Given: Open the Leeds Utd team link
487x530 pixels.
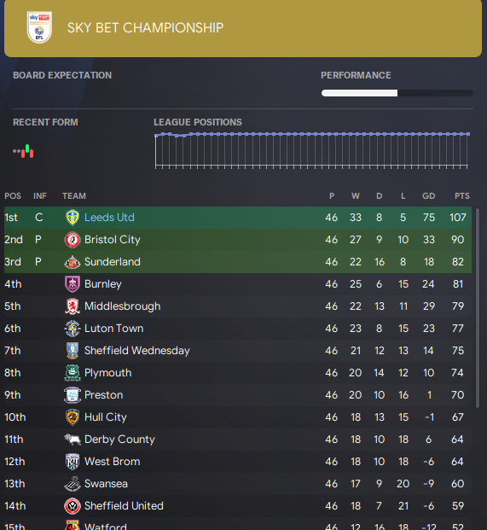Looking at the screenshot, I should 109,218.
